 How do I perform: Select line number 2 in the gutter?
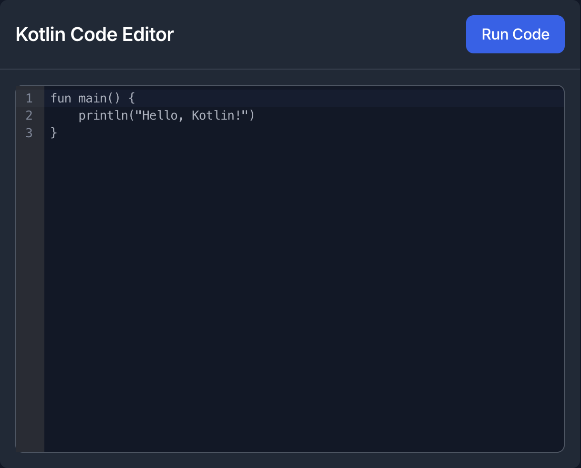coord(29,115)
